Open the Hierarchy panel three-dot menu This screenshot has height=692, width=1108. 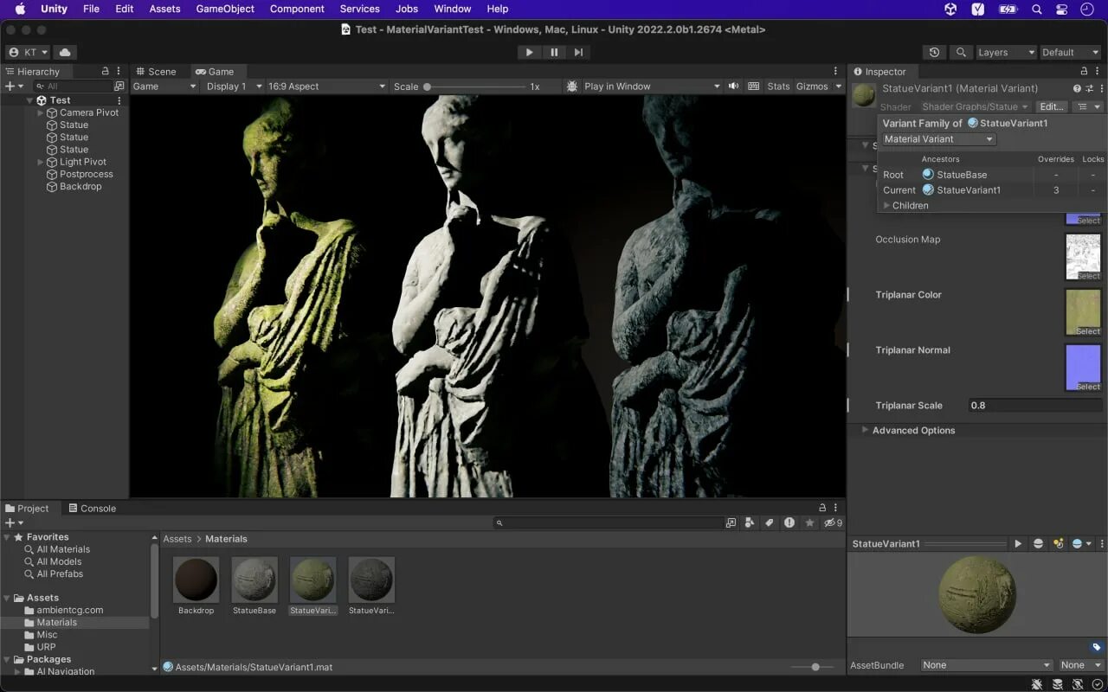pos(119,72)
